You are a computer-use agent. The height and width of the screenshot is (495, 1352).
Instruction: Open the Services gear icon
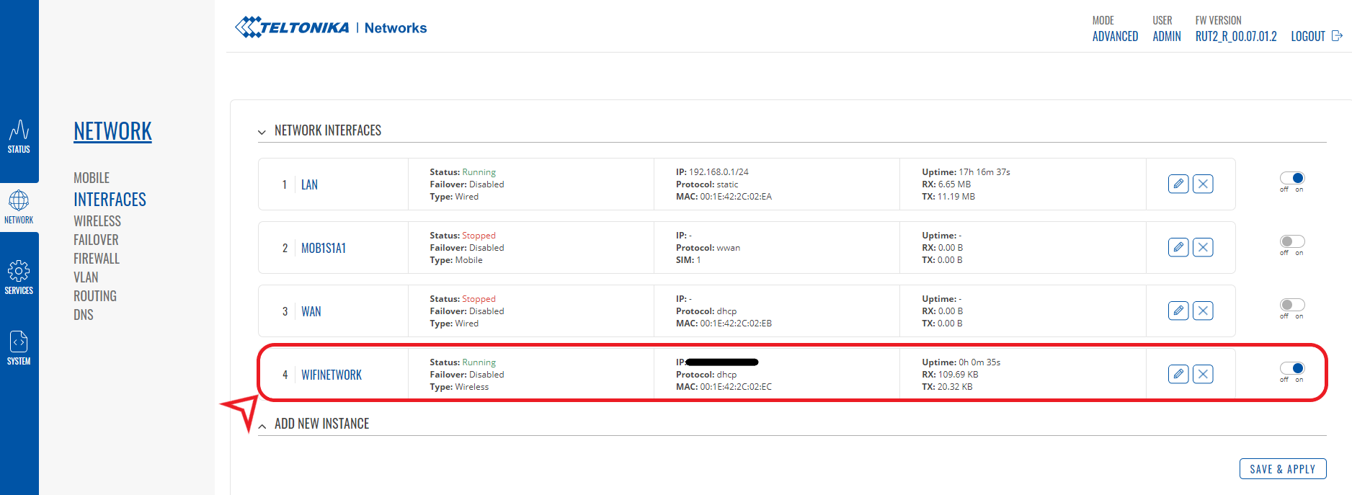(19, 277)
